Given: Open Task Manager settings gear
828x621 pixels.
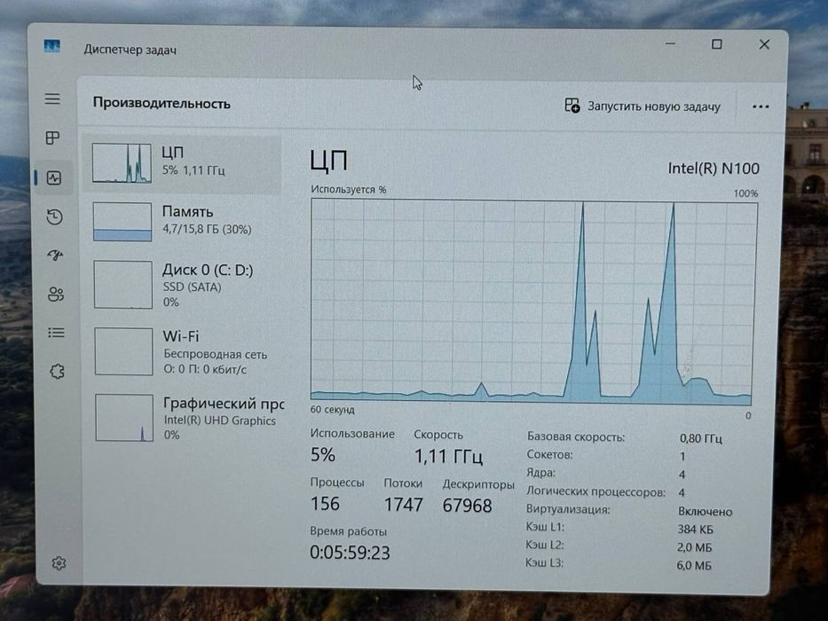Looking at the screenshot, I should 59,563.
